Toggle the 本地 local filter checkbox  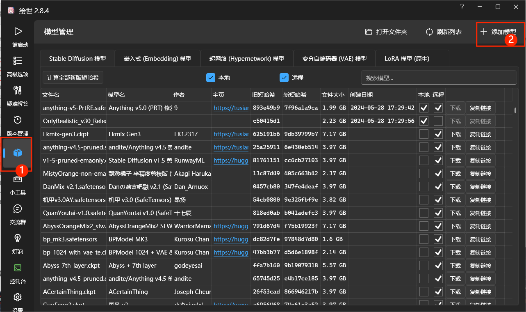211,78
